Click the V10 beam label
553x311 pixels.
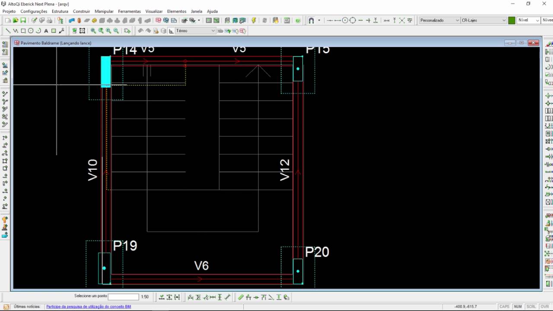pyautogui.click(x=92, y=170)
